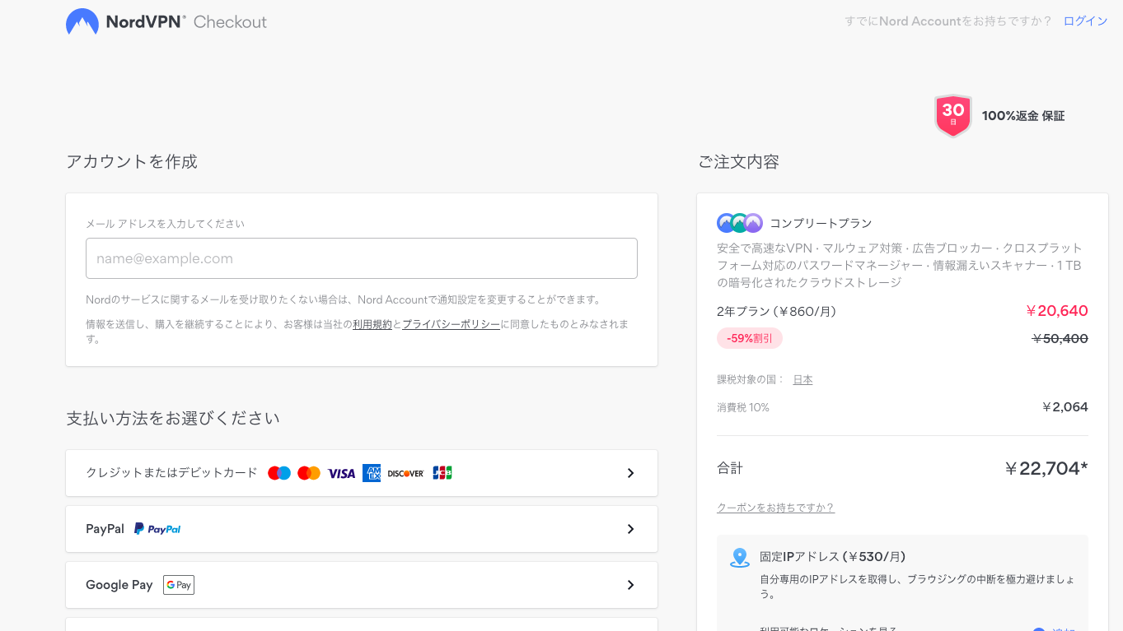
Task: Click the ご注文内容 heading
Action: point(738,162)
